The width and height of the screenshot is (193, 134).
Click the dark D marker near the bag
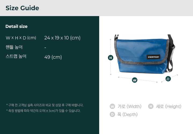pos(168,79)
